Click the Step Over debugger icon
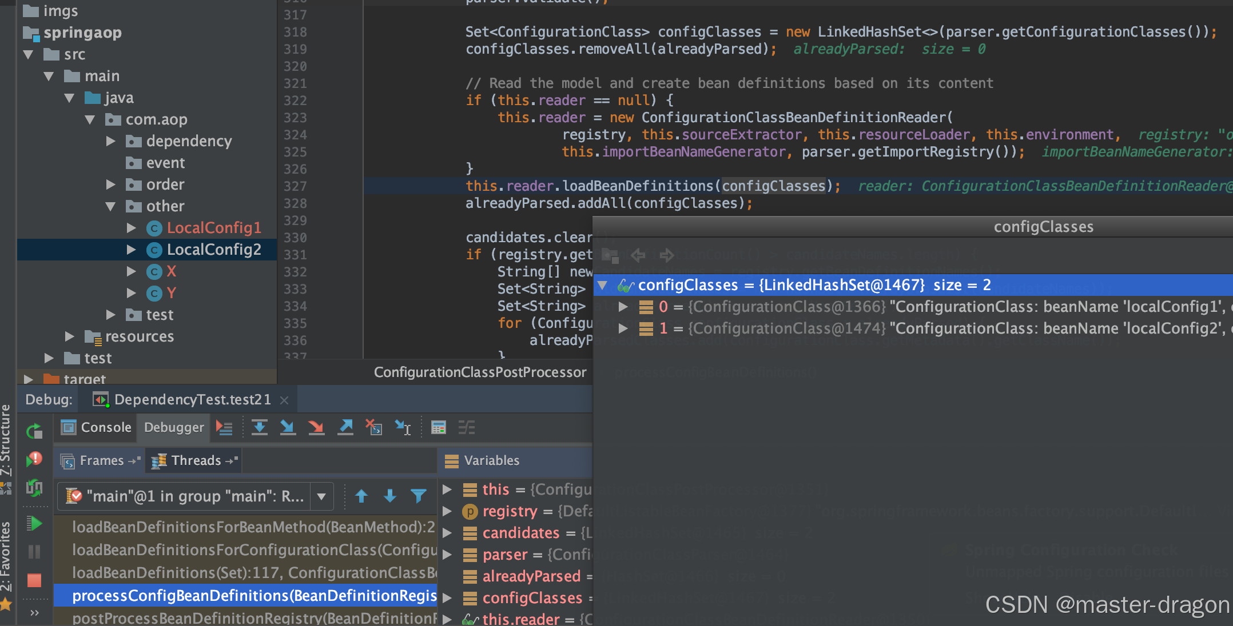 click(259, 427)
